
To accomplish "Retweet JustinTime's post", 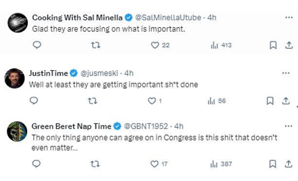I will (93, 101).
